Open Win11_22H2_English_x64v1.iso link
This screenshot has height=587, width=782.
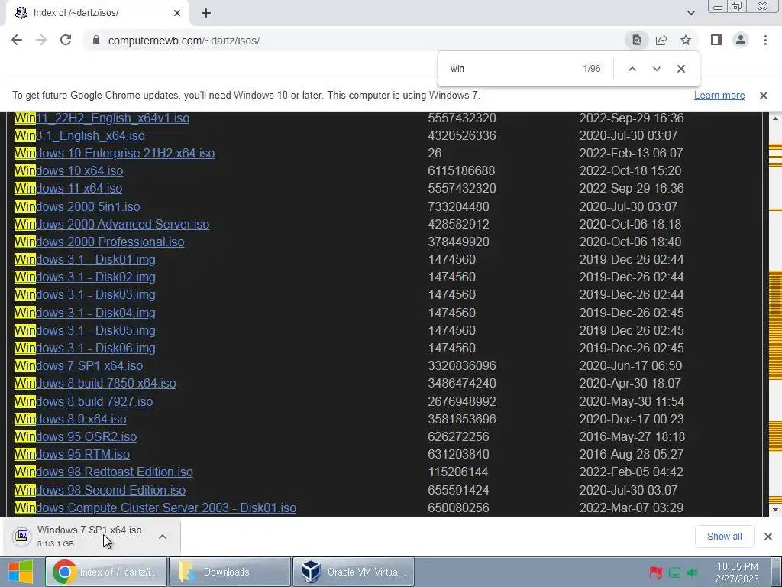102,118
